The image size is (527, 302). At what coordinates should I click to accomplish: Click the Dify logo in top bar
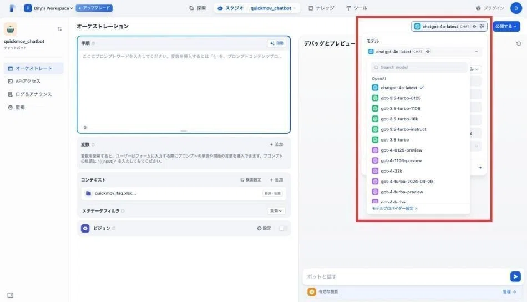pyautogui.click(x=12, y=8)
